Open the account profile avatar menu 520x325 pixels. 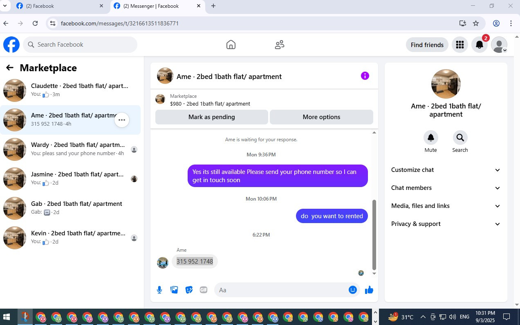[499, 45]
